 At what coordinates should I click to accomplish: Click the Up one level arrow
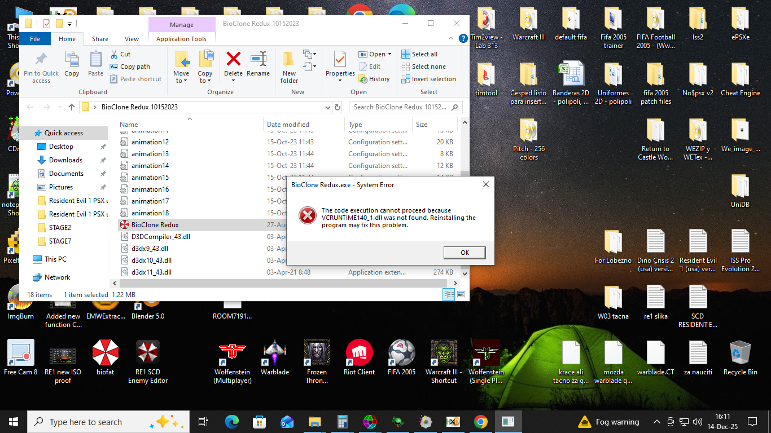pyautogui.click(x=72, y=107)
